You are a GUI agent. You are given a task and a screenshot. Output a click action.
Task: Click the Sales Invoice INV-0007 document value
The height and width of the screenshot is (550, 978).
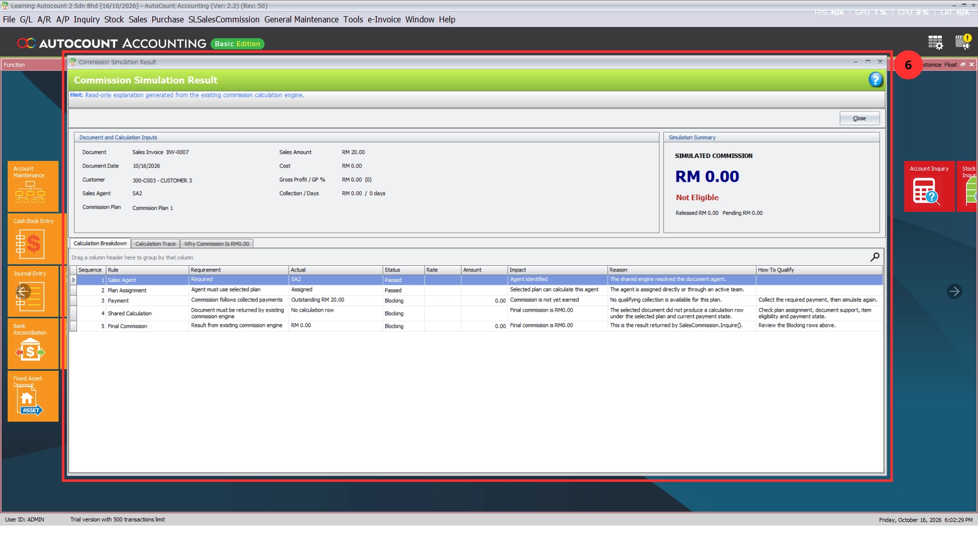pyautogui.click(x=160, y=152)
